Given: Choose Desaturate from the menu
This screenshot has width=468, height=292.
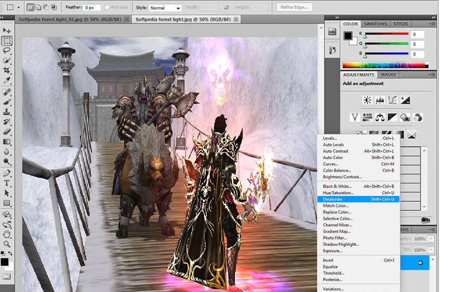Looking at the screenshot, I should (358, 199).
